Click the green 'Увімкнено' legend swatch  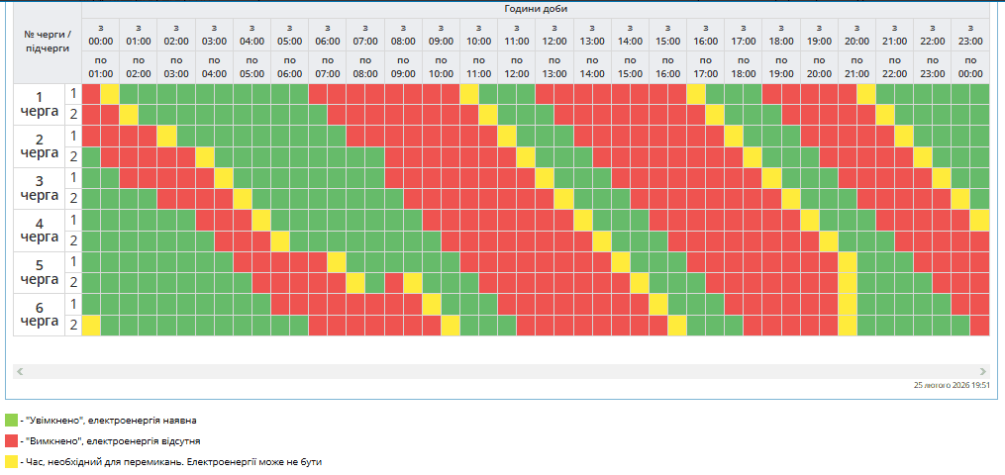click(11, 421)
